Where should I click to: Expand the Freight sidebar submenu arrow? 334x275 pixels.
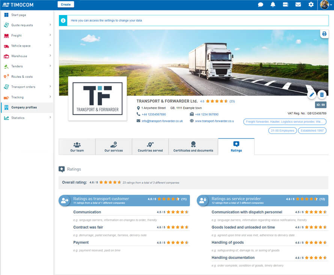(50, 35)
